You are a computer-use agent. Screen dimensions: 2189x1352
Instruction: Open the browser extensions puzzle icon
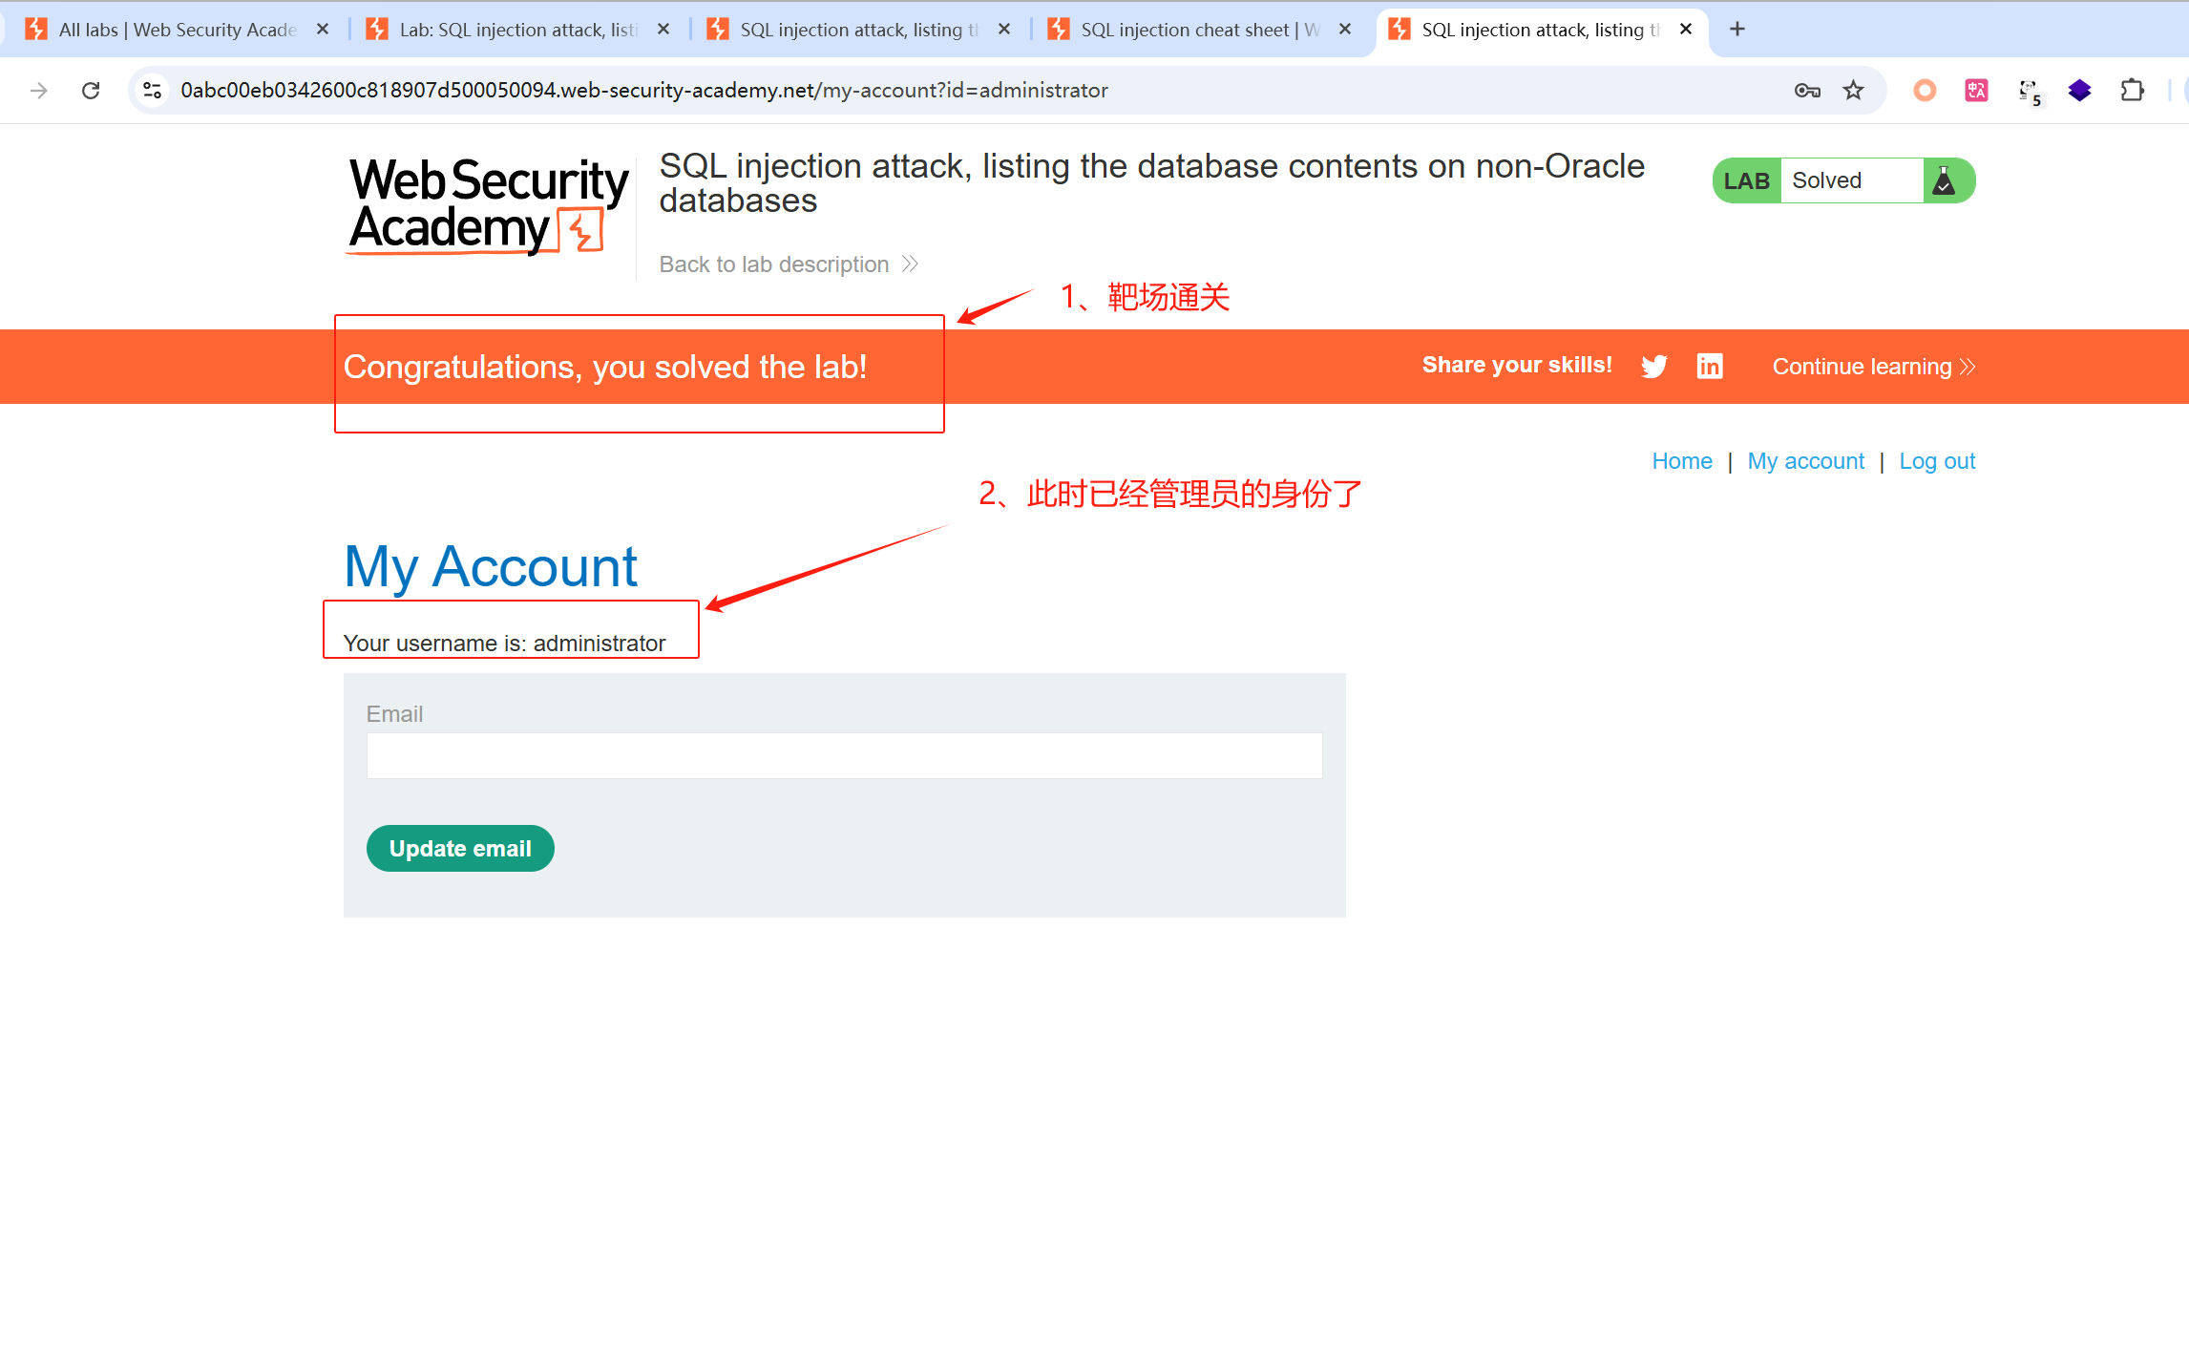(x=2132, y=91)
